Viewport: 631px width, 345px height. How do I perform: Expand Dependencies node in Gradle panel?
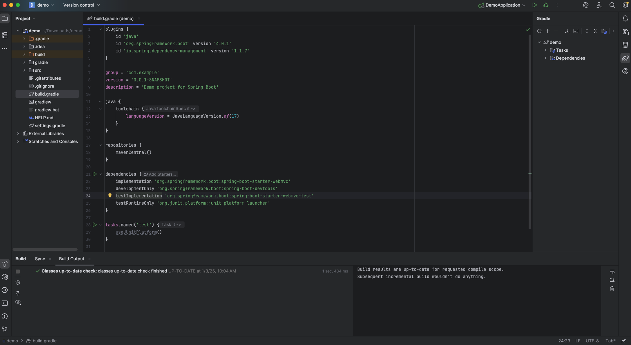pos(545,58)
